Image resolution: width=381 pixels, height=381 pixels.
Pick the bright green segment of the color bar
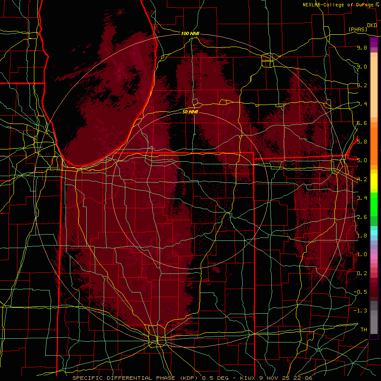(374, 204)
